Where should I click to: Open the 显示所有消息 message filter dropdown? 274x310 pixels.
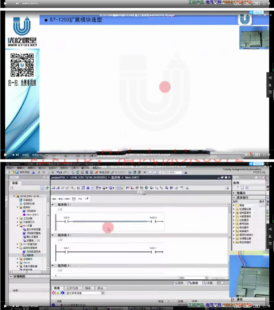click(x=102, y=293)
